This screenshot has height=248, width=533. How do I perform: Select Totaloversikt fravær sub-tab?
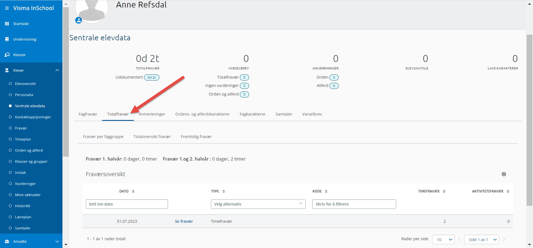point(152,137)
